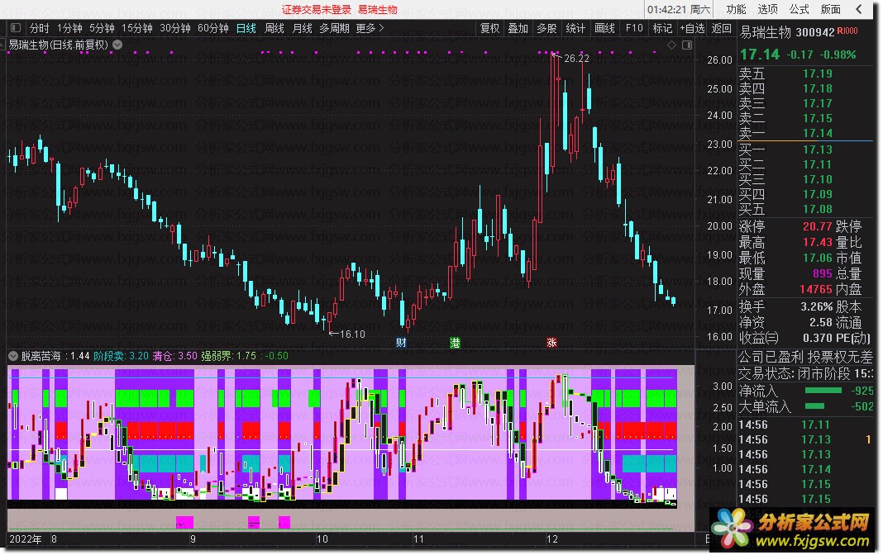The image size is (883, 555).
Task: Open the 版面 menu
Action: 831,9
